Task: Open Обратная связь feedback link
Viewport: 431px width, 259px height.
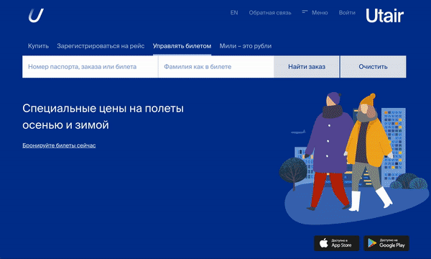Action: click(x=270, y=13)
